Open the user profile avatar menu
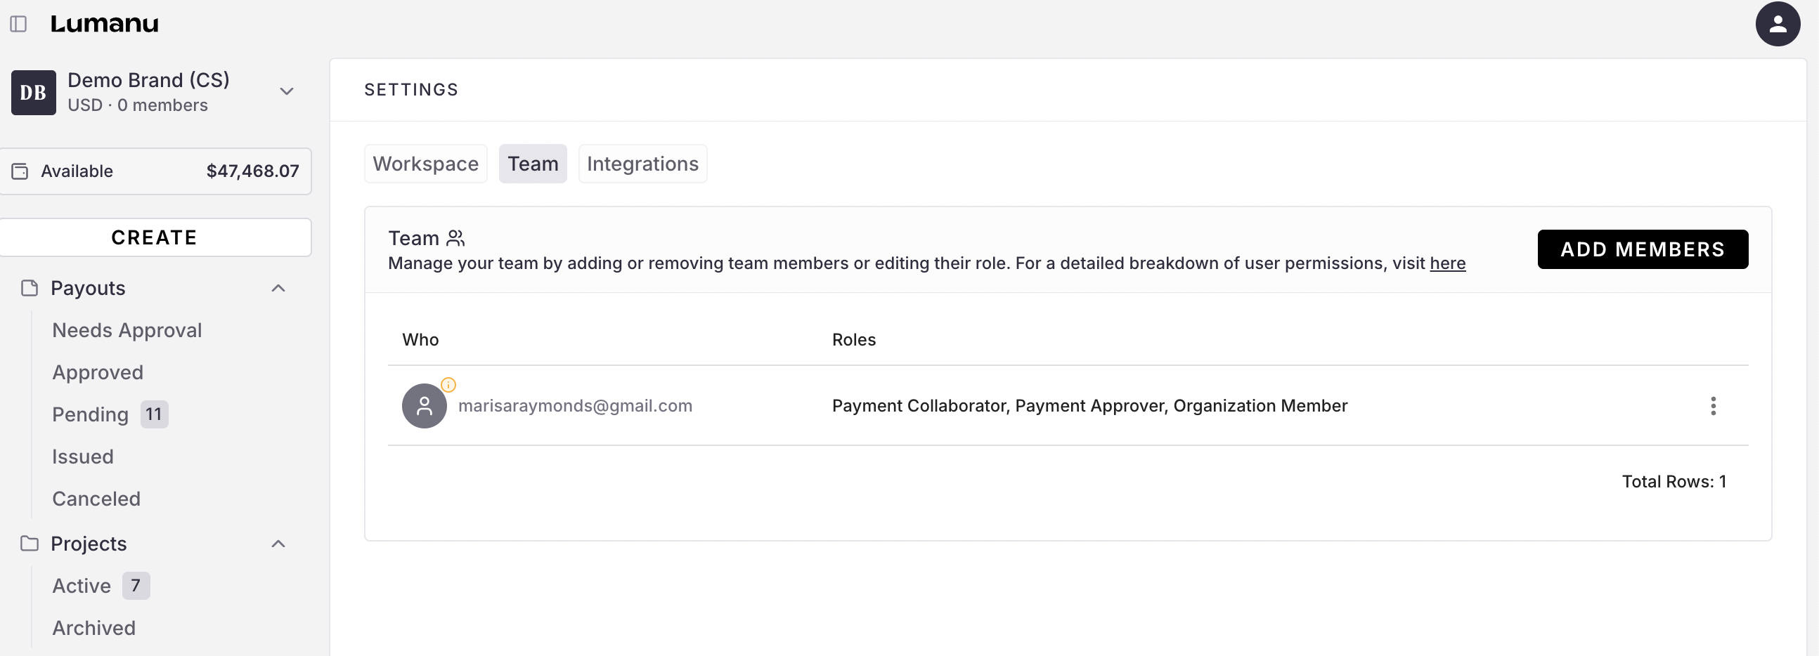Image resolution: width=1819 pixels, height=656 pixels. pos(1777,24)
